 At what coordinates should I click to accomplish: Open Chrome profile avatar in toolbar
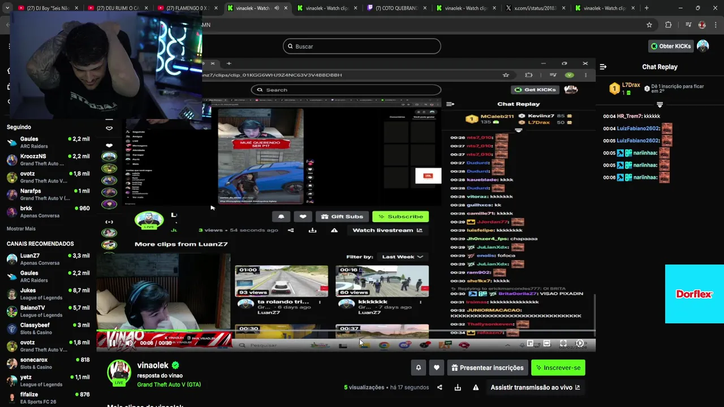[702, 25]
